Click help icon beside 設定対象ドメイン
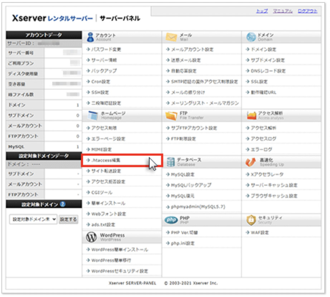The width and height of the screenshot is (330, 297). point(63,204)
